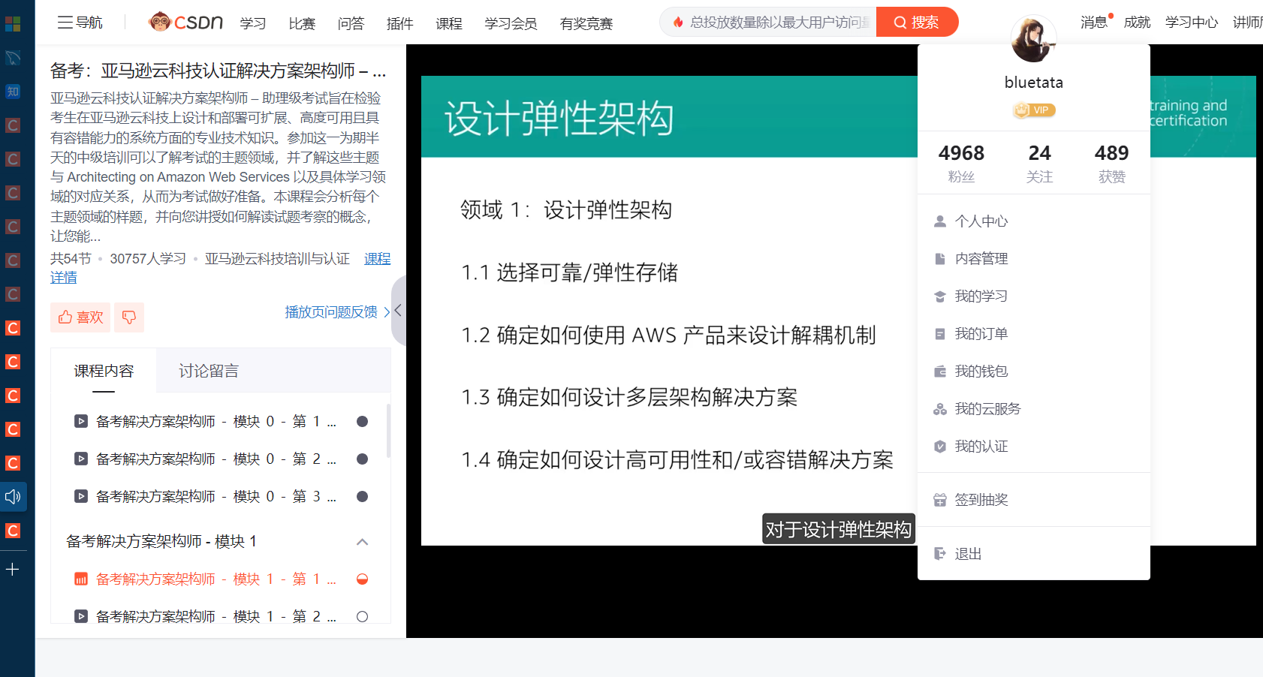Open 消息 notifications

click(1096, 22)
